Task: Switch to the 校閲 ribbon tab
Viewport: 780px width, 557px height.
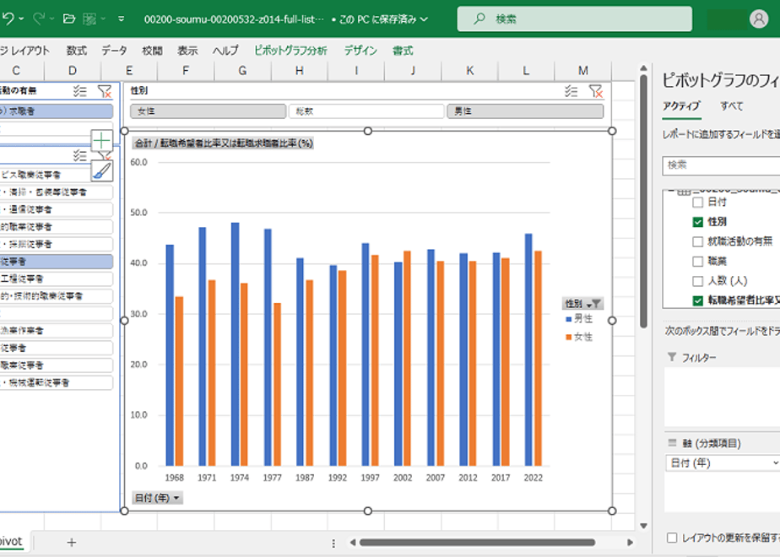Action: tap(152, 51)
